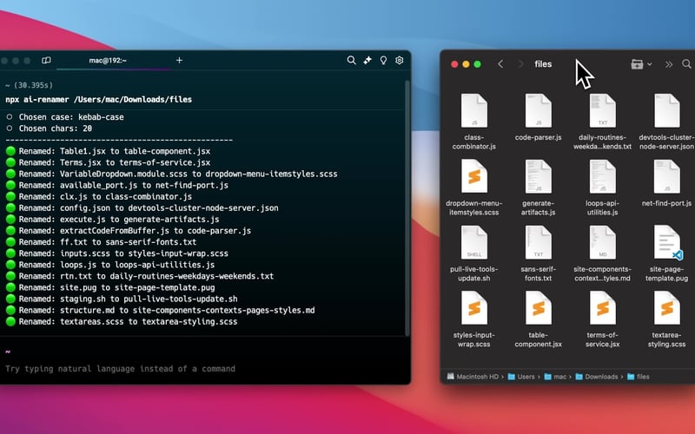Open the AI sparkle assistant in terminal
The image size is (695, 434).
[x=367, y=60]
